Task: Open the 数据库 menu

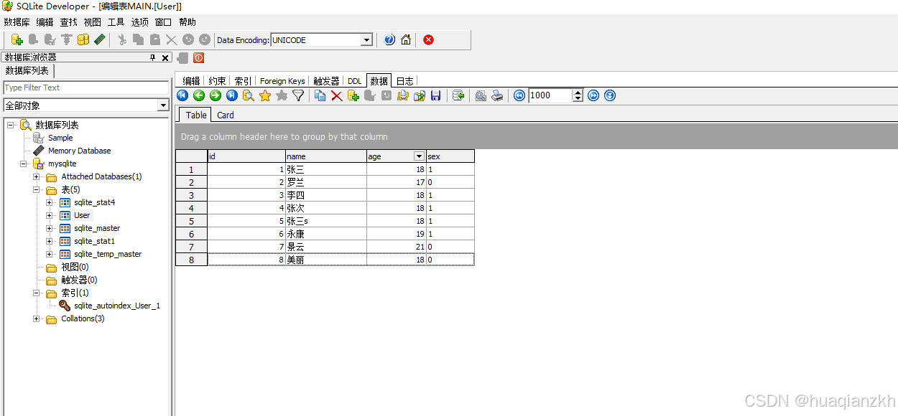Action: (x=17, y=22)
